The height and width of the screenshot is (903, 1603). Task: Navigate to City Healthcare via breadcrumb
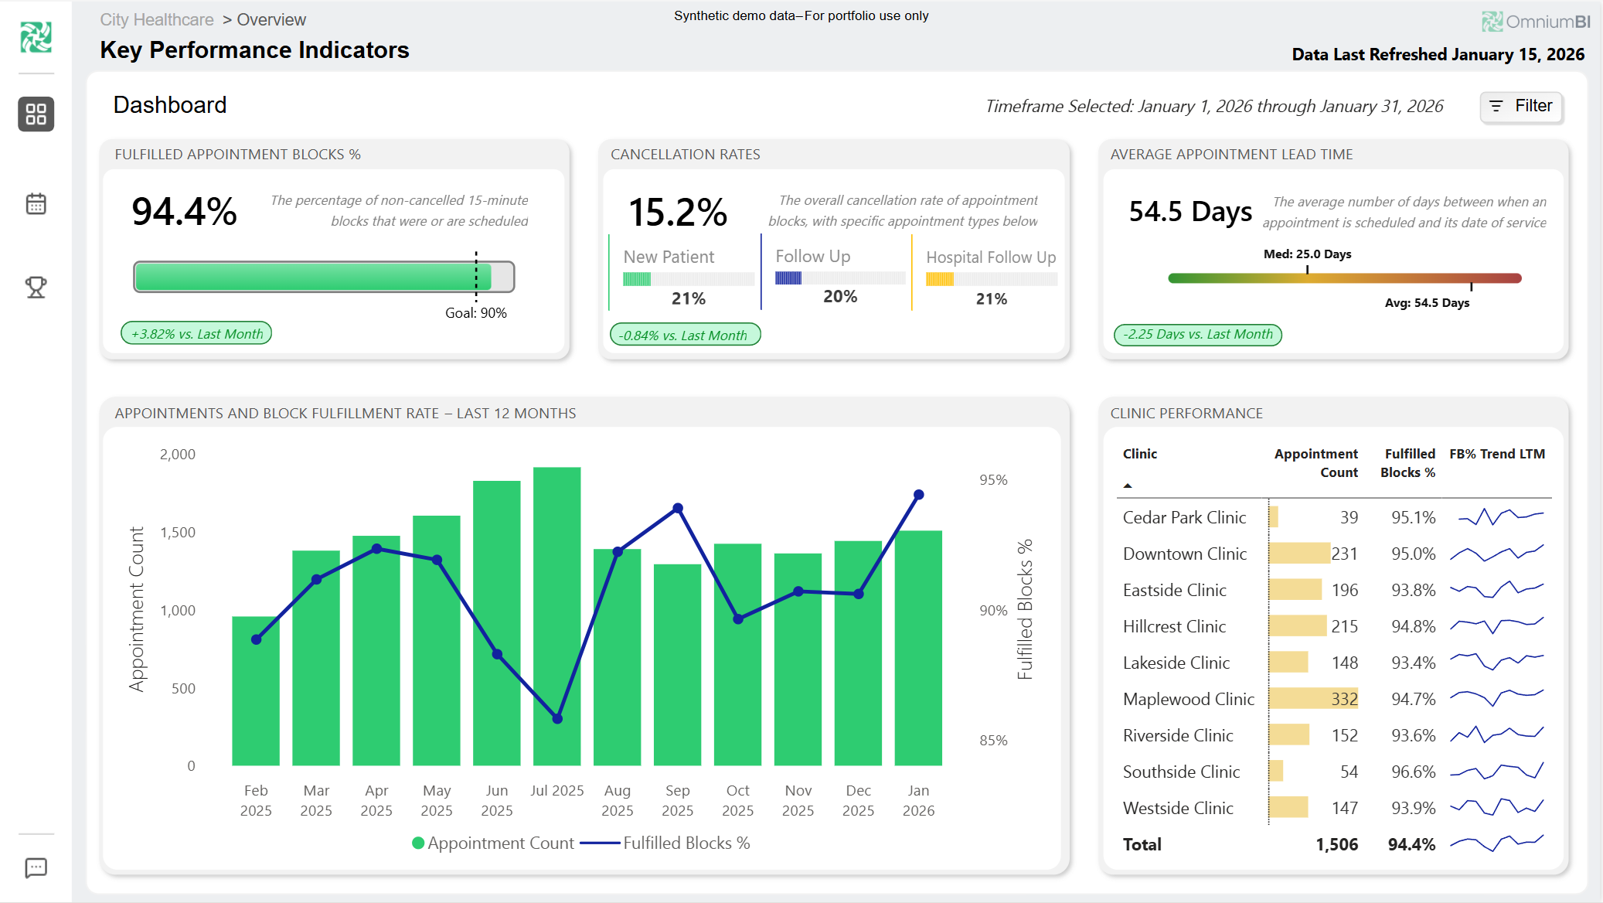point(157,19)
